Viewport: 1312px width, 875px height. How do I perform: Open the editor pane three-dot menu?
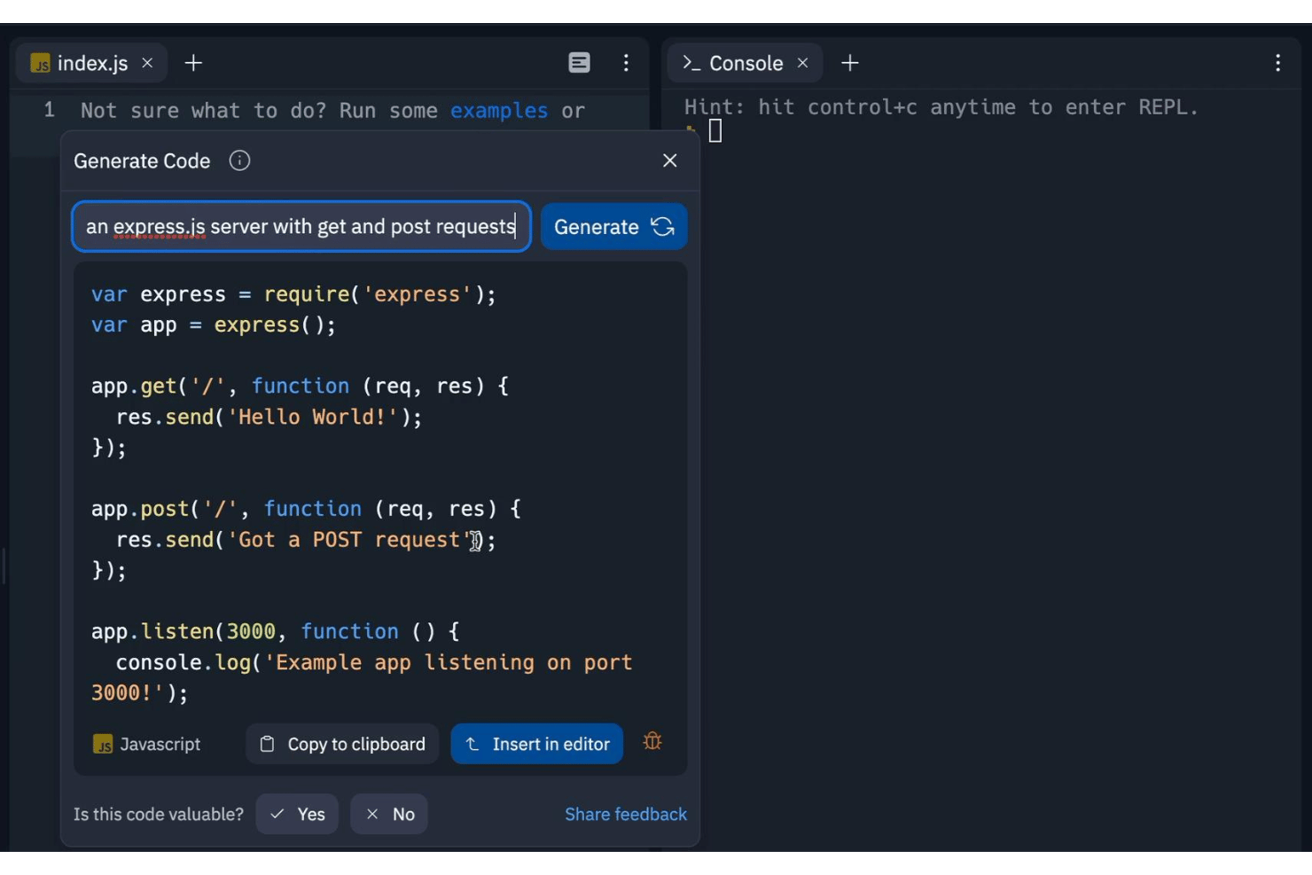627,63
